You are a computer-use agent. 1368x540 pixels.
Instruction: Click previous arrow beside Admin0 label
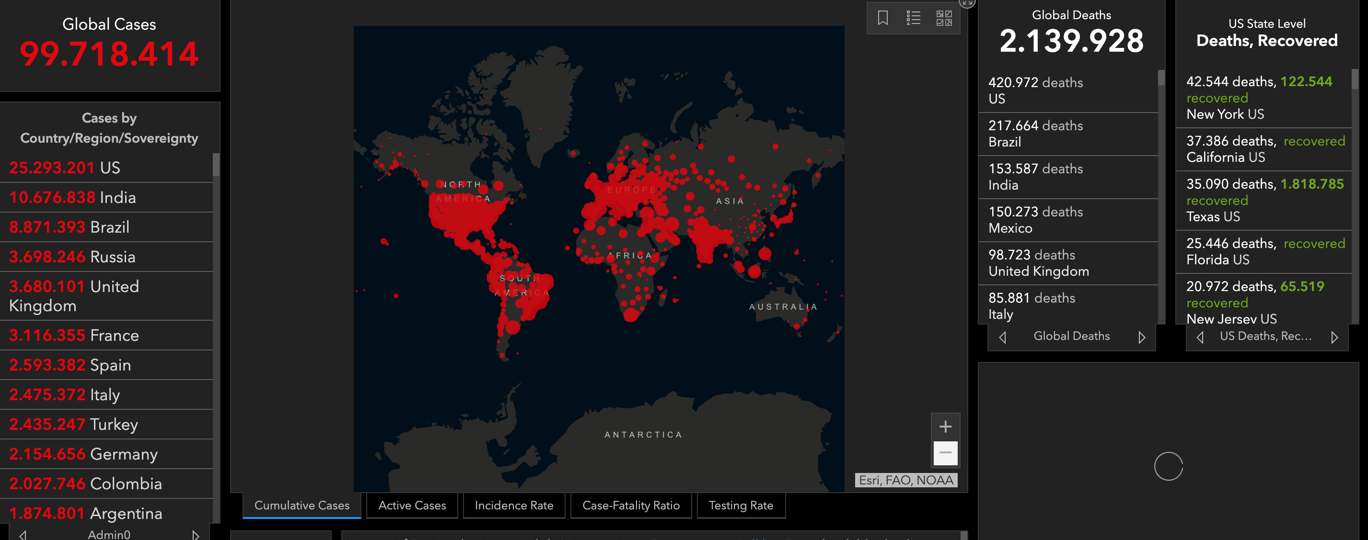pyautogui.click(x=23, y=535)
